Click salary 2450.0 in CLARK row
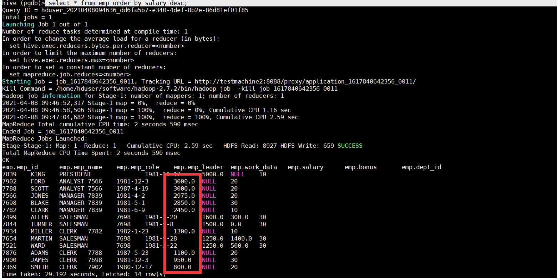Screen dimensions: 557x278 [184, 210]
